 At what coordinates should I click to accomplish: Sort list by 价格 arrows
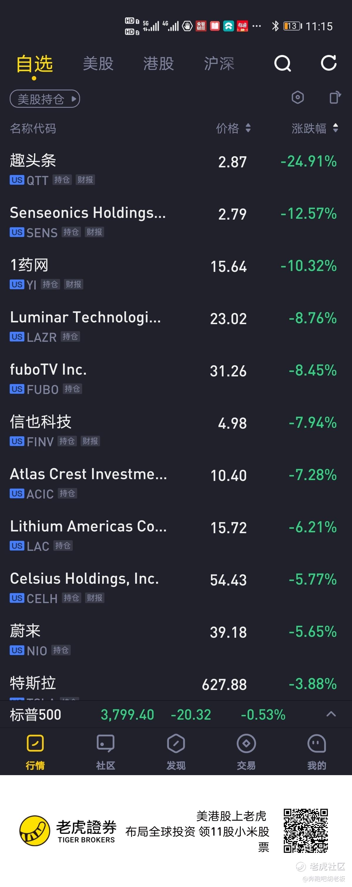pos(248,128)
